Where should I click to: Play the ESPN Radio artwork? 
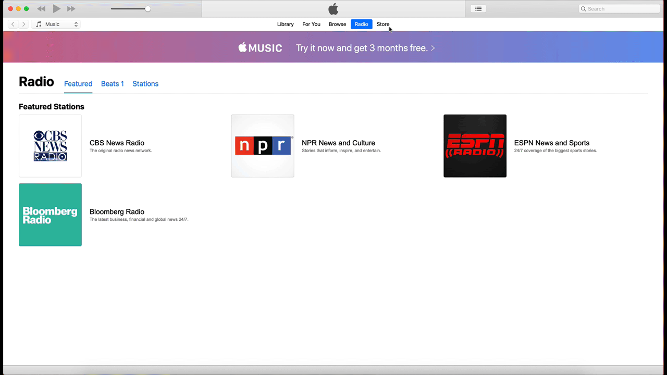point(475,146)
